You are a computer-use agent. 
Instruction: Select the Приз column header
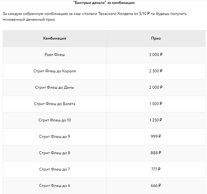click(156, 39)
